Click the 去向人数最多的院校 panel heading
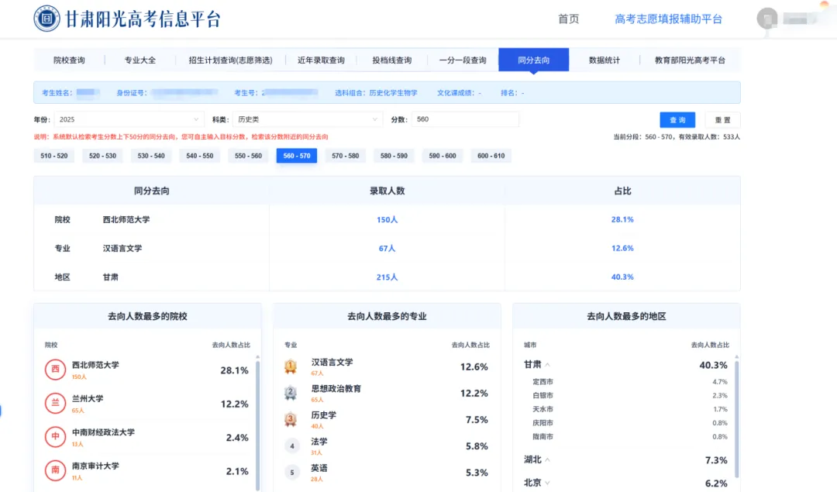 [x=147, y=316]
